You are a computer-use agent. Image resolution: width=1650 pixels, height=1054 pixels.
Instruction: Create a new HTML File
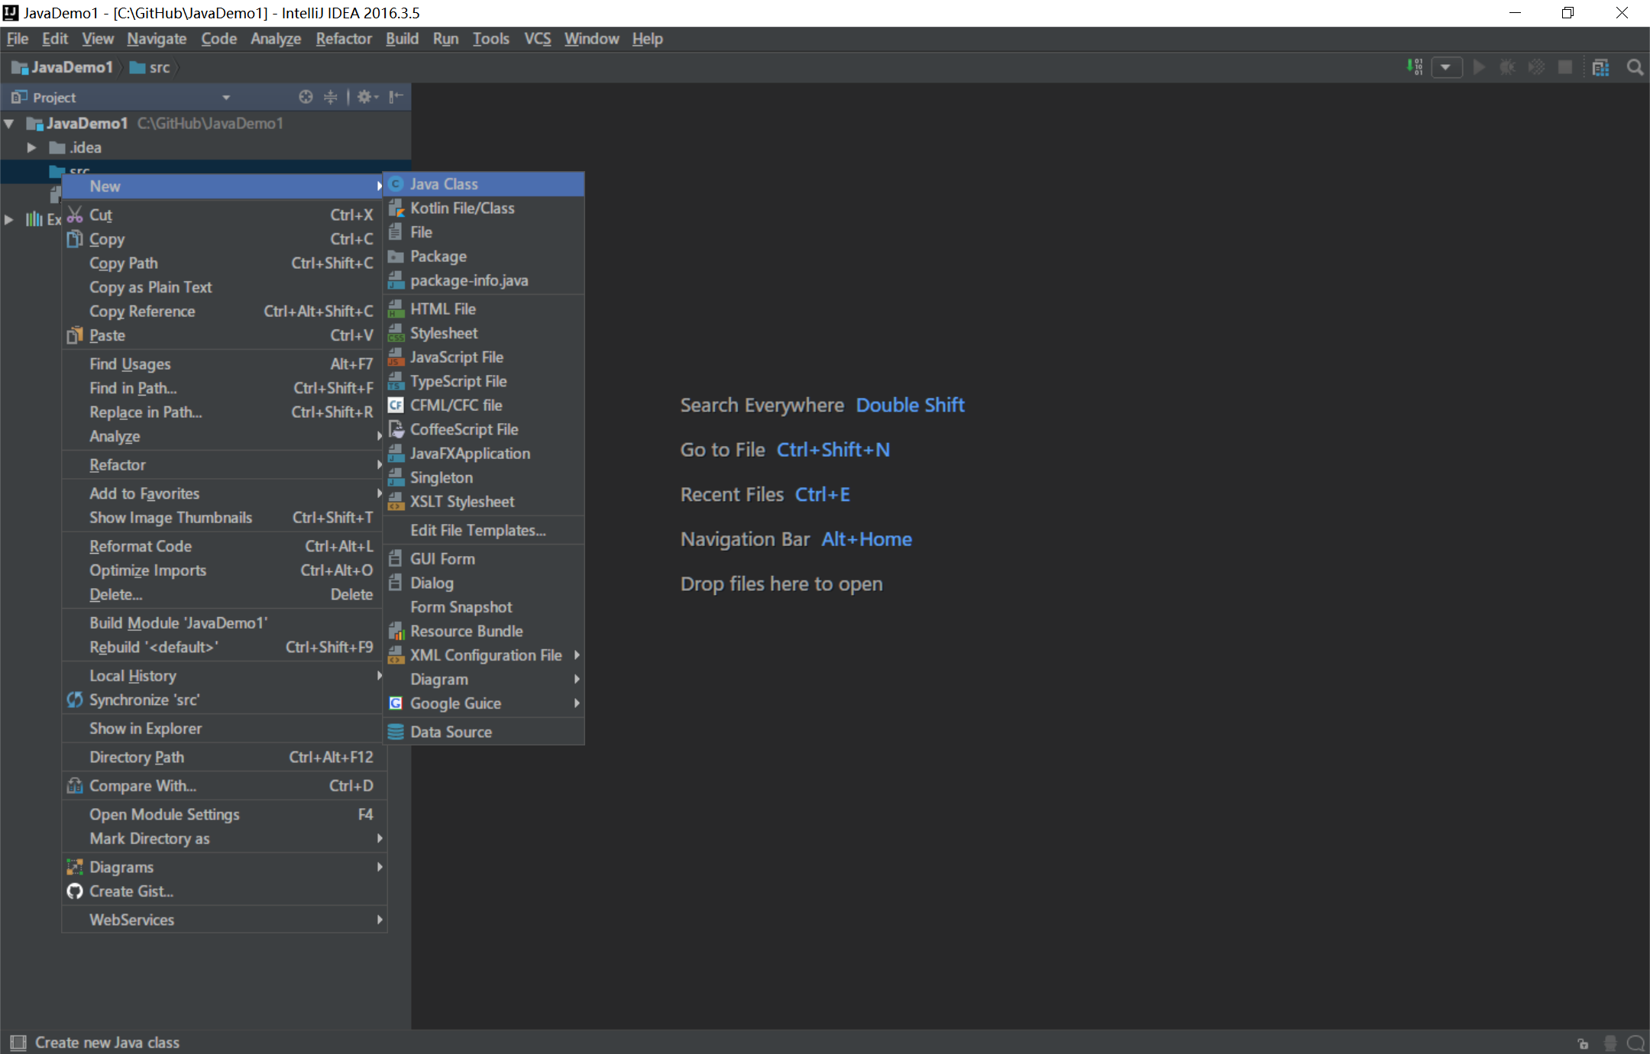pyautogui.click(x=484, y=309)
